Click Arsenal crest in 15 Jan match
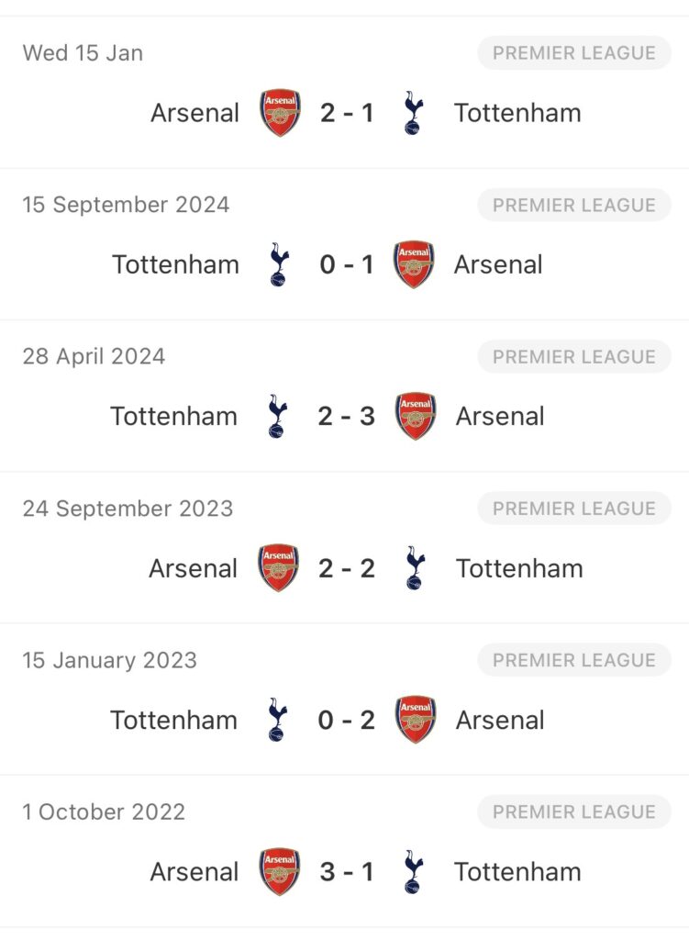Image resolution: width=689 pixels, height=940 pixels. pos(280,113)
